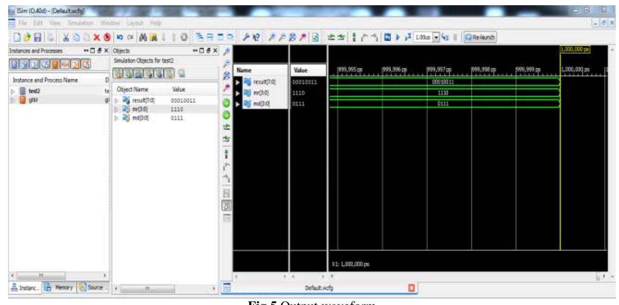Expand md[3:0] bus in waveform Name column

point(238,104)
